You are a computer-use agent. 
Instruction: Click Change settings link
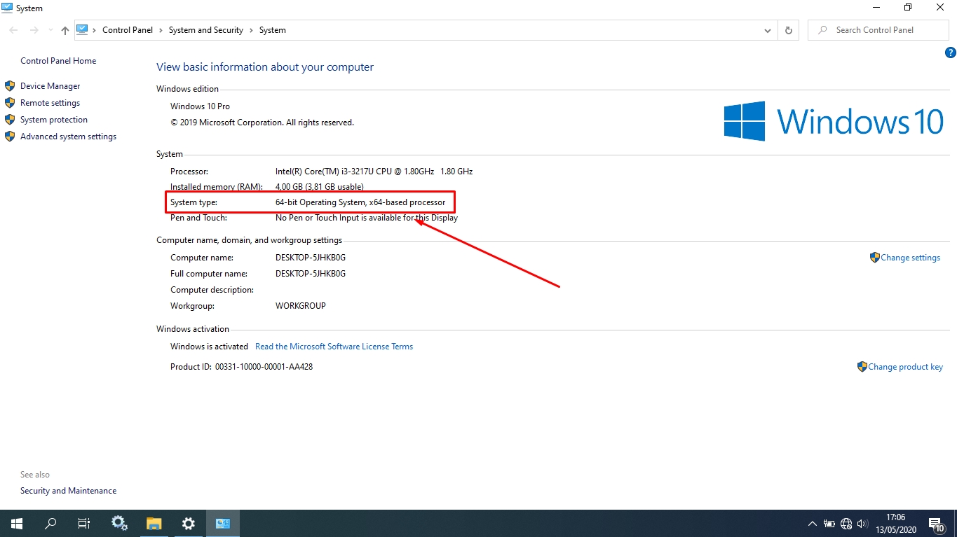(910, 258)
